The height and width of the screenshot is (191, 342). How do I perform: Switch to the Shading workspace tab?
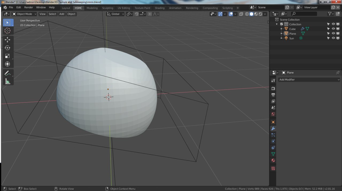pyautogui.click(x=160, y=8)
